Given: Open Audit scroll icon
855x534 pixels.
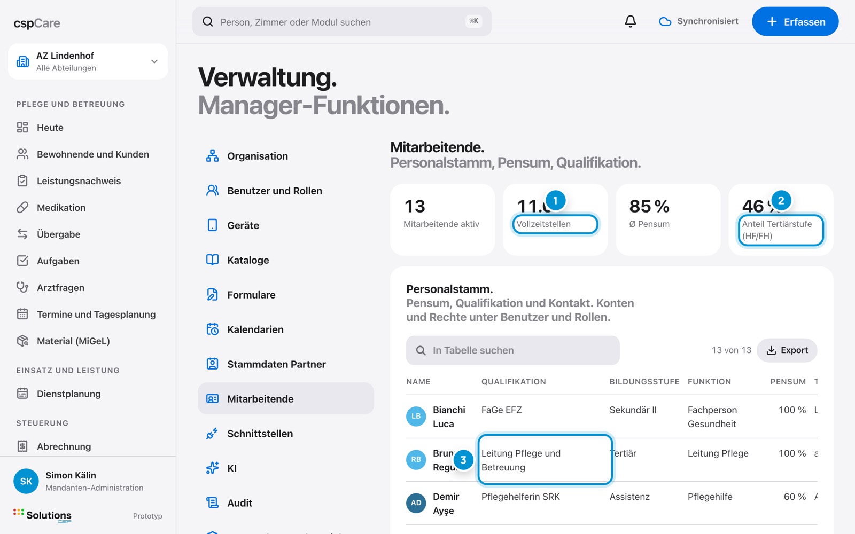Looking at the screenshot, I should [212, 503].
